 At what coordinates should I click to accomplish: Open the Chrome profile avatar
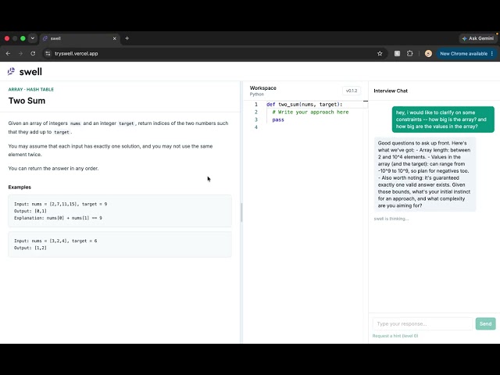(428, 54)
